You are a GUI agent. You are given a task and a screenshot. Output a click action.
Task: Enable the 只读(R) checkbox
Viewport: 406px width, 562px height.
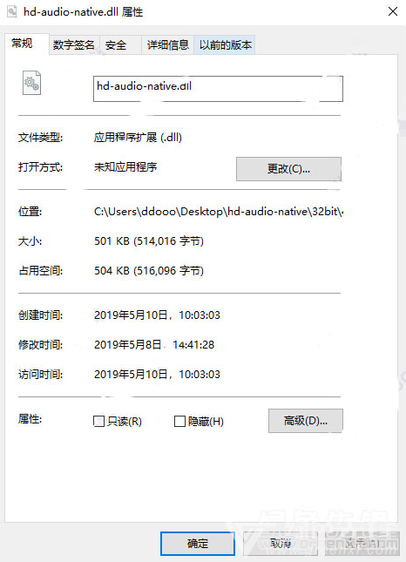point(98,421)
